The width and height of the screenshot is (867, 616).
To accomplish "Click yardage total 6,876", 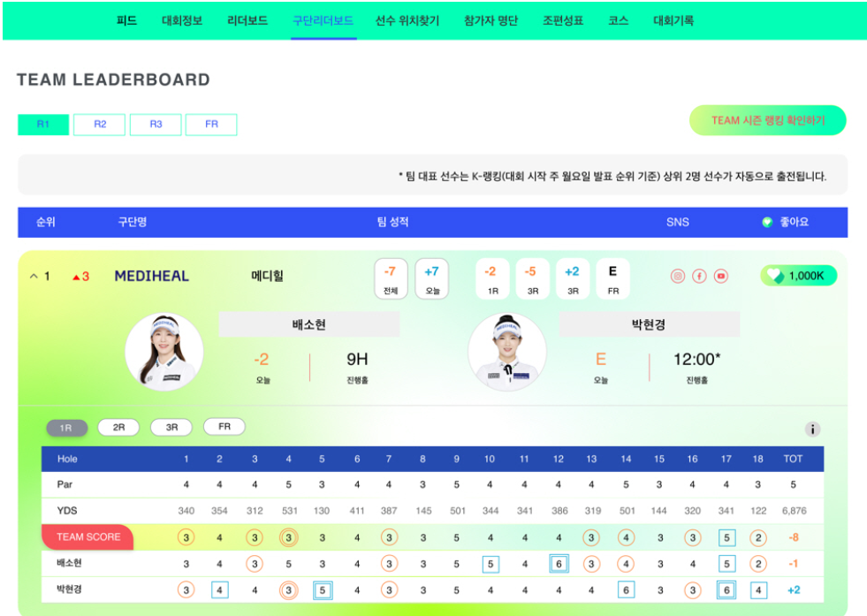I will [x=794, y=511].
